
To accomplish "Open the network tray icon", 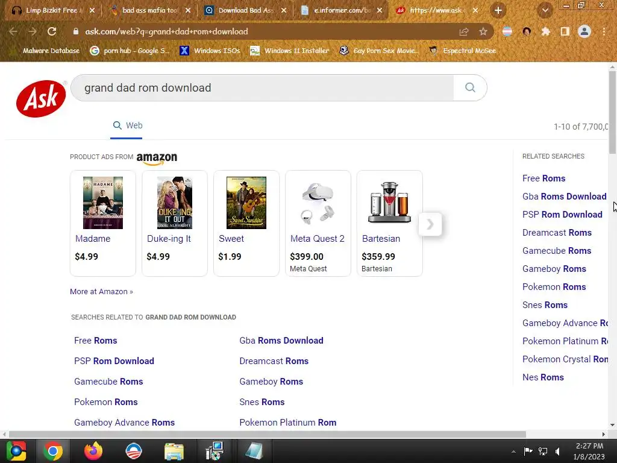I will pyautogui.click(x=543, y=452).
